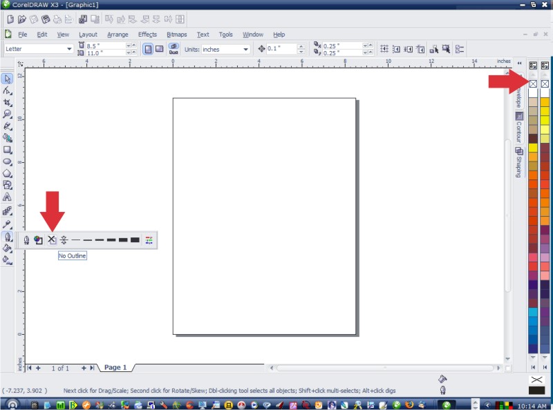Open the Units inches dropdown
This screenshot has width=553, height=410.
pyautogui.click(x=245, y=49)
